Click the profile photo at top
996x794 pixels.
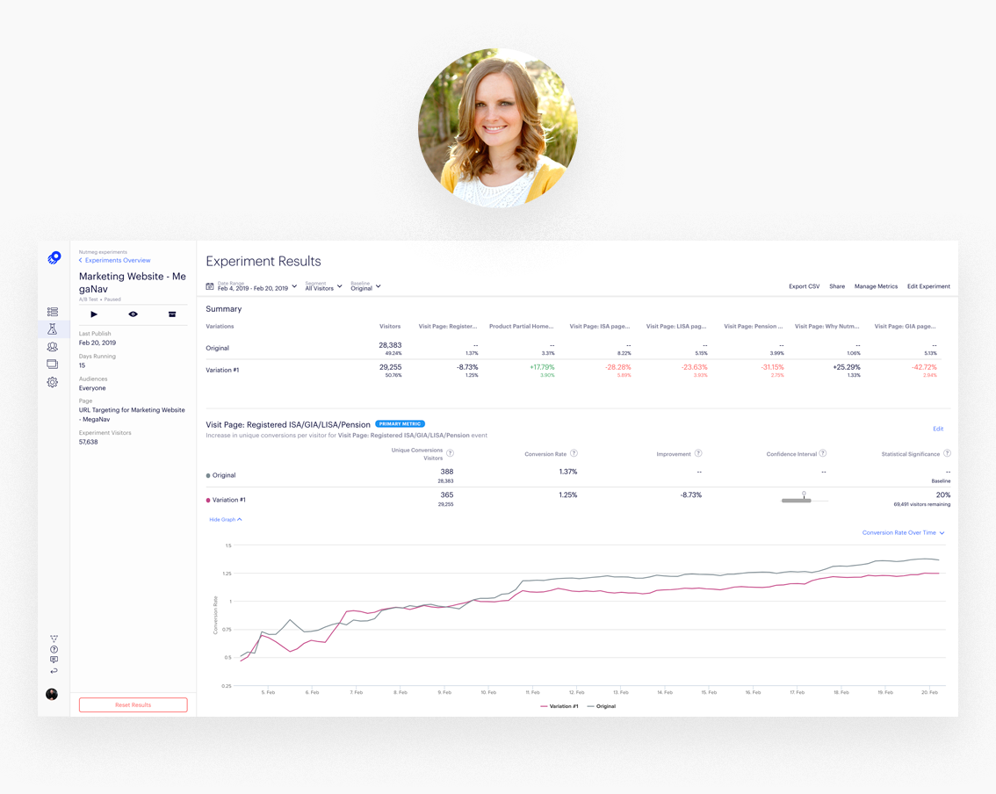(x=497, y=127)
